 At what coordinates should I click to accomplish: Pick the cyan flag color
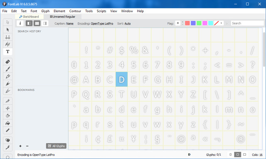pyautogui.click(x=211, y=23)
